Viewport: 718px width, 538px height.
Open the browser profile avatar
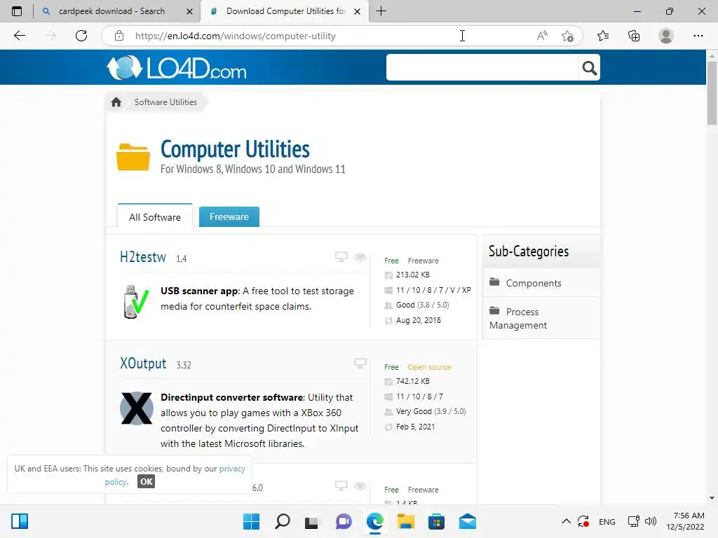click(x=666, y=36)
